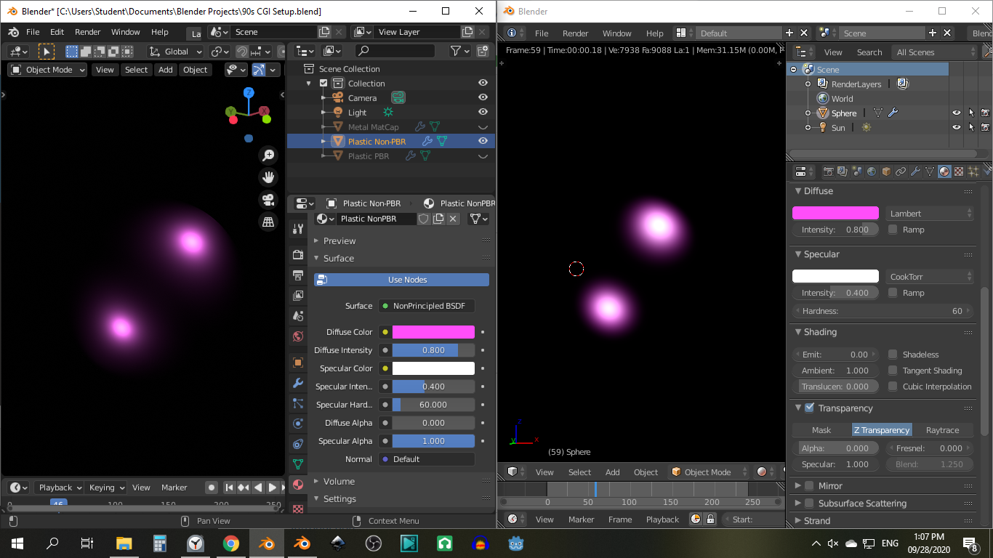This screenshot has height=558, width=993.
Task: Click the zoom magnifier gizmo in left viewport
Action: 268,155
